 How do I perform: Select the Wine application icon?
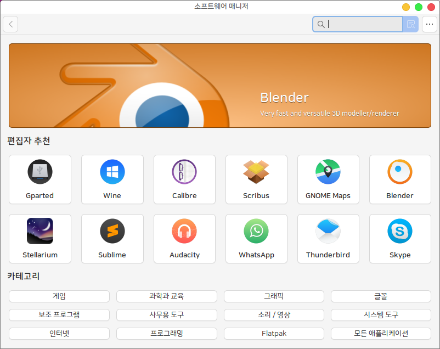pos(112,172)
